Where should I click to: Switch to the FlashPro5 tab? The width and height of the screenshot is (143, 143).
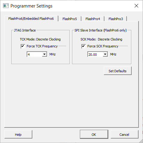[x=70, y=19]
